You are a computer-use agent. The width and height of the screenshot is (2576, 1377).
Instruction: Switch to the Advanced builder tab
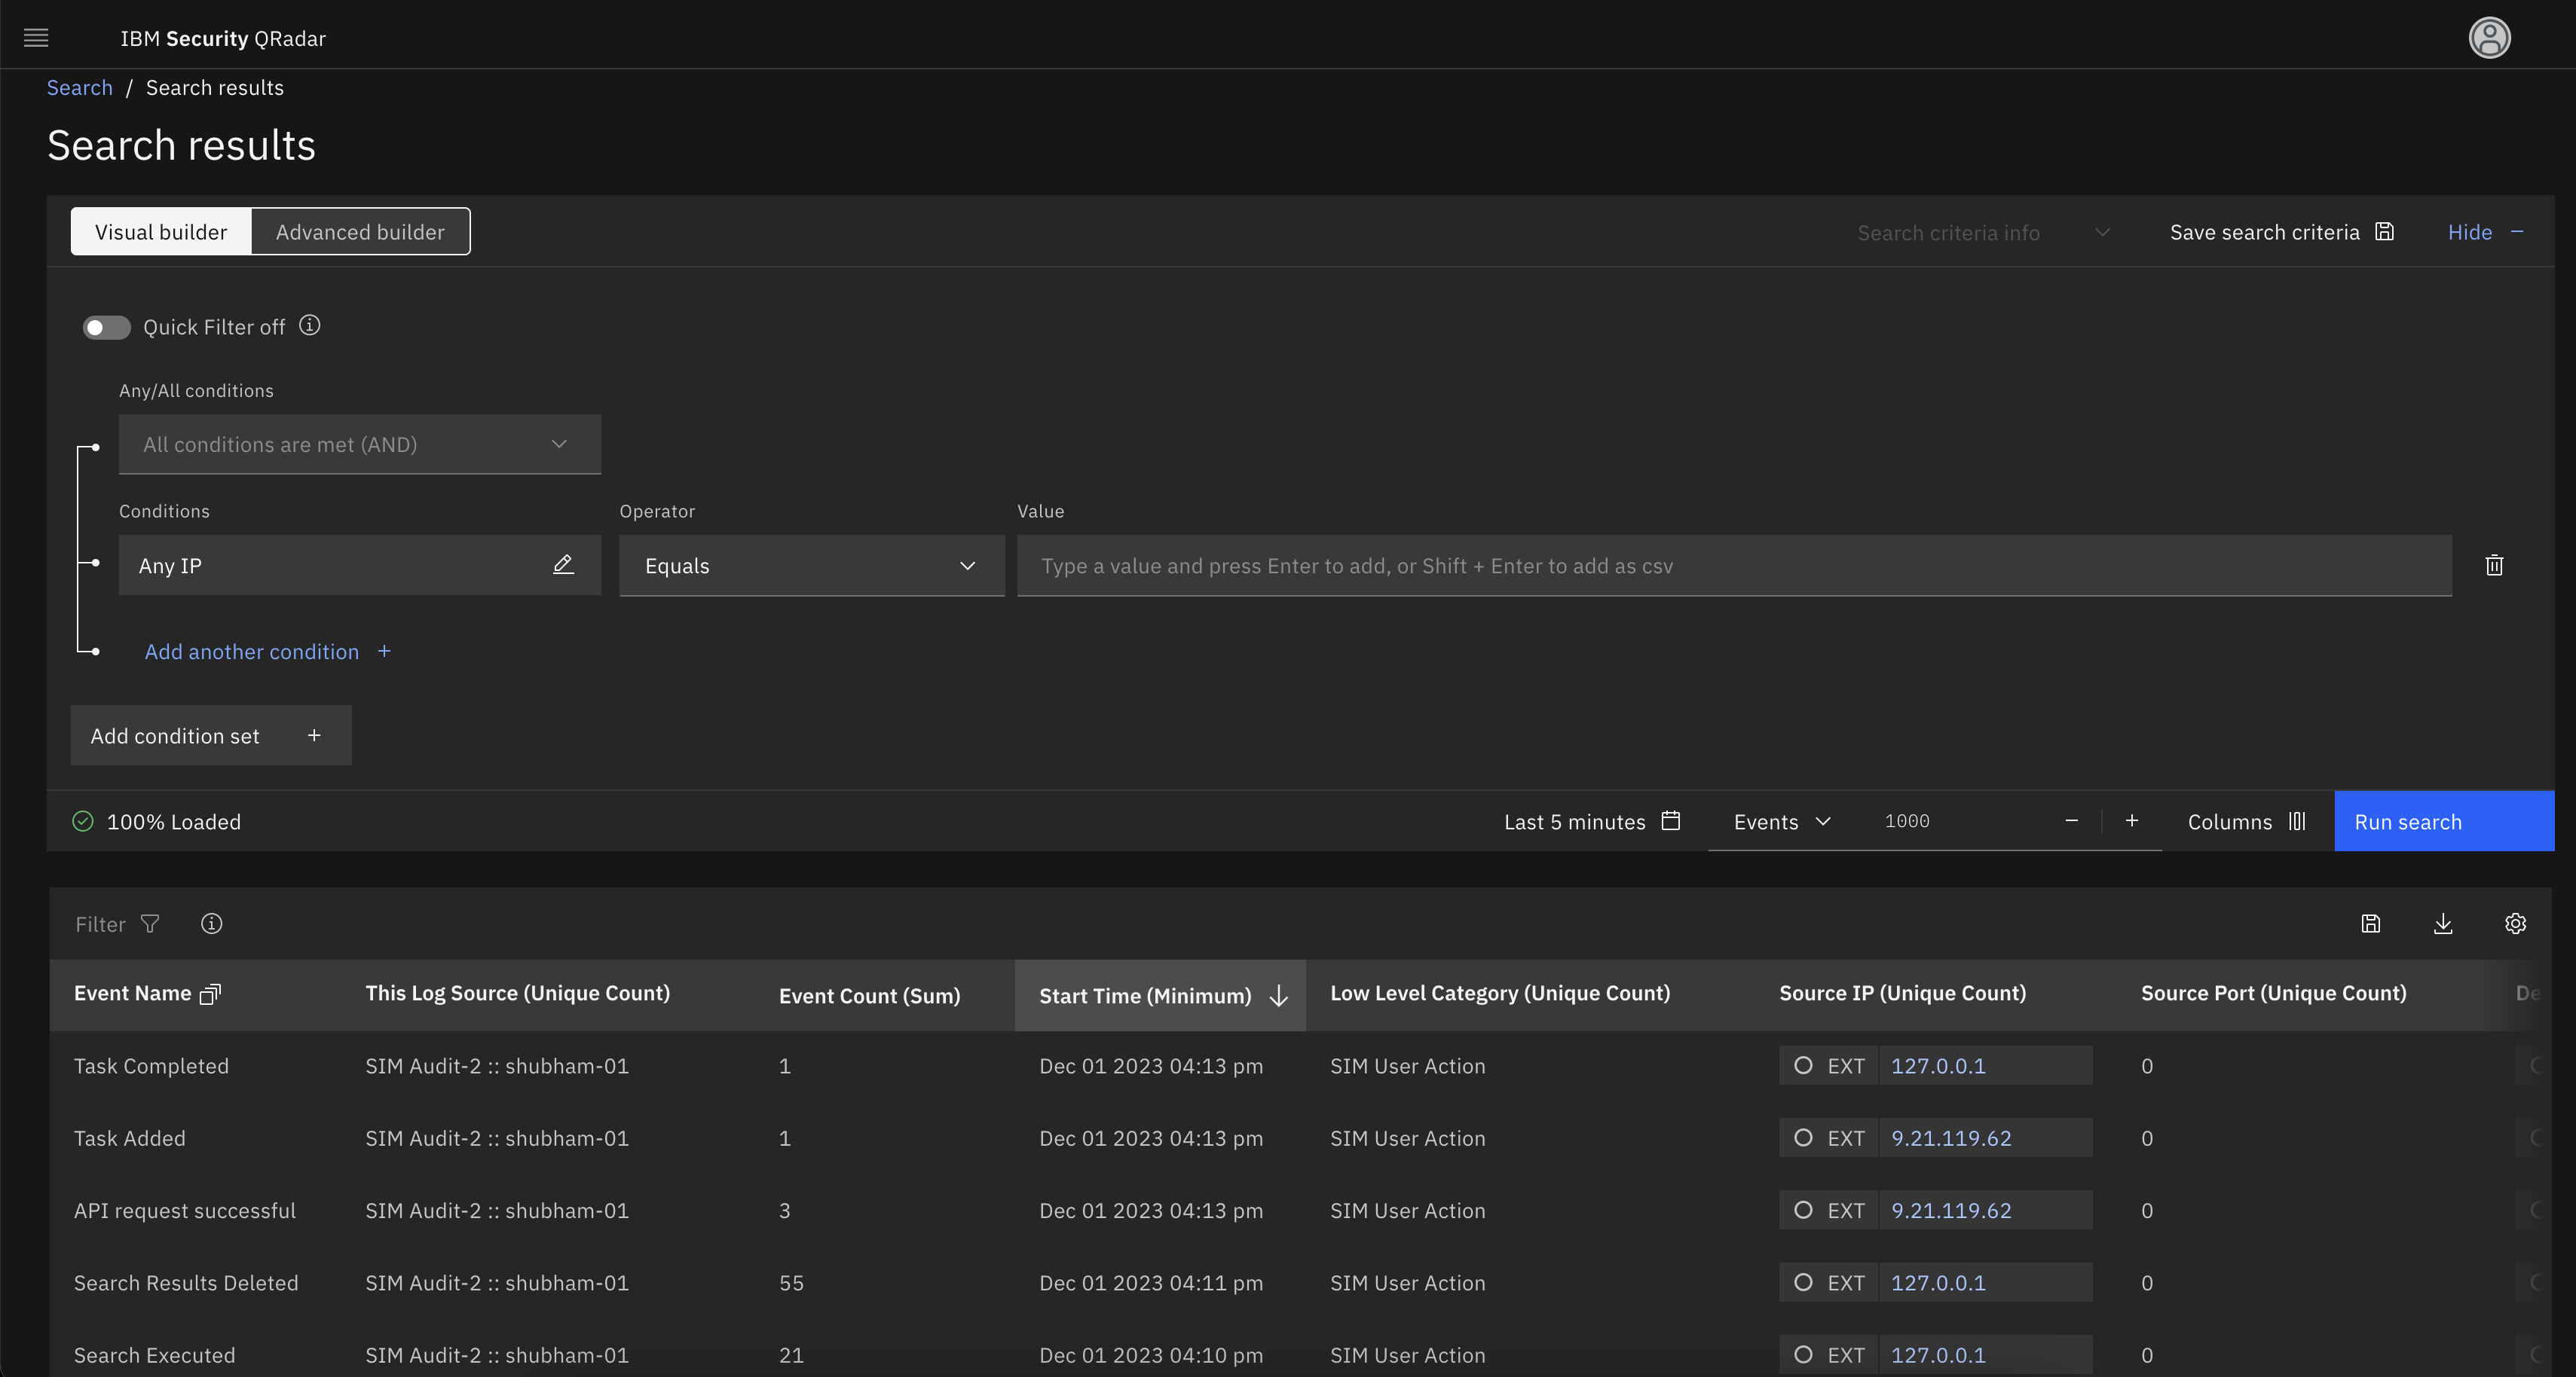click(x=360, y=231)
